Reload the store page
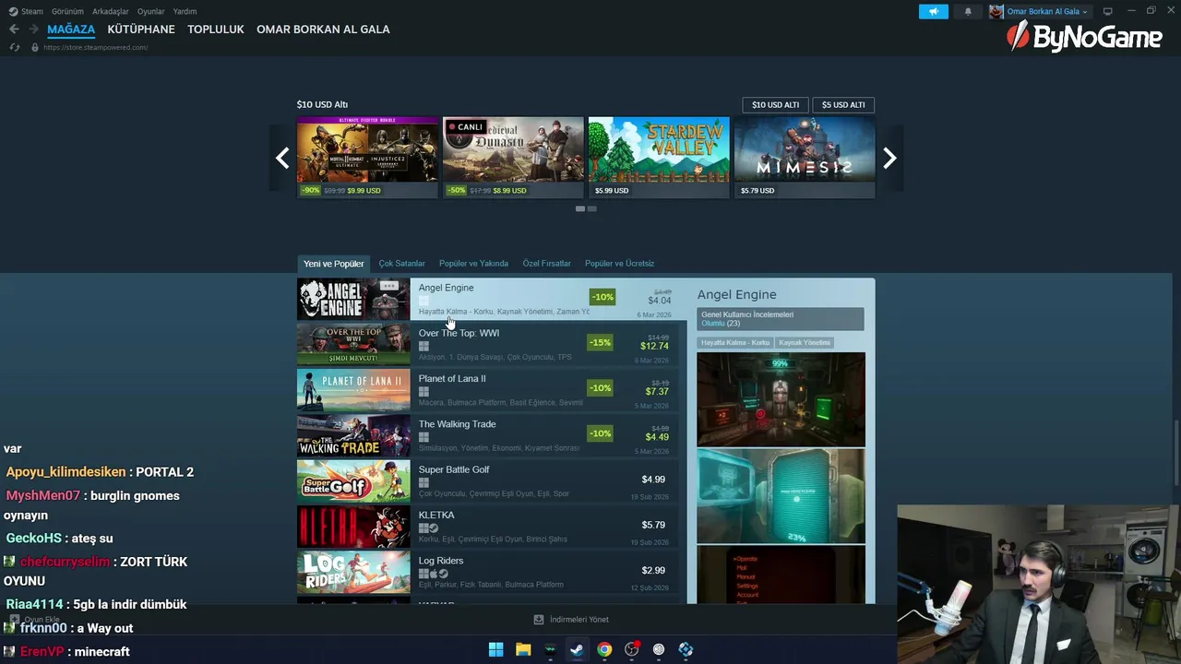Image resolution: width=1181 pixels, height=664 pixels. (x=15, y=47)
